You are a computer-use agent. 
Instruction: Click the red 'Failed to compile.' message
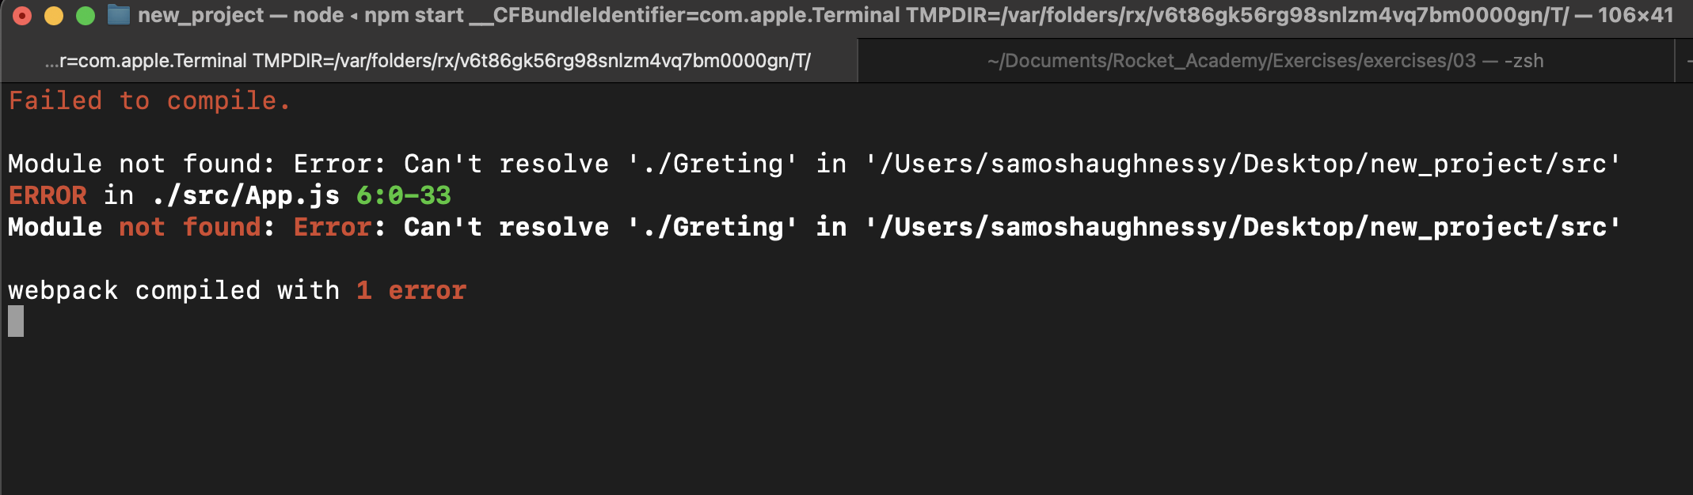(x=149, y=101)
